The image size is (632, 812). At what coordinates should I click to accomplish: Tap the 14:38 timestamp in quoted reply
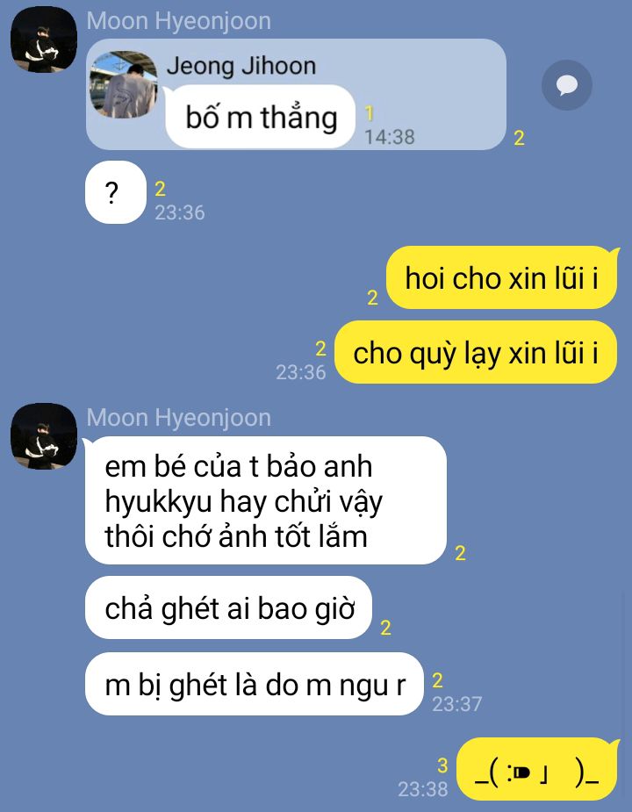pyautogui.click(x=390, y=137)
